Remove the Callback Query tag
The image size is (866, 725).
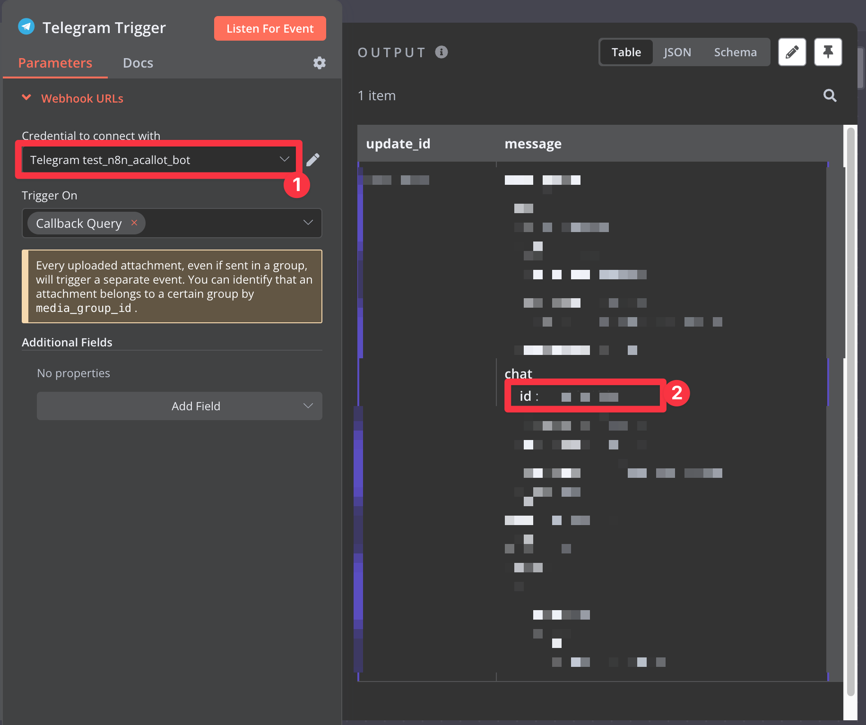coord(134,223)
